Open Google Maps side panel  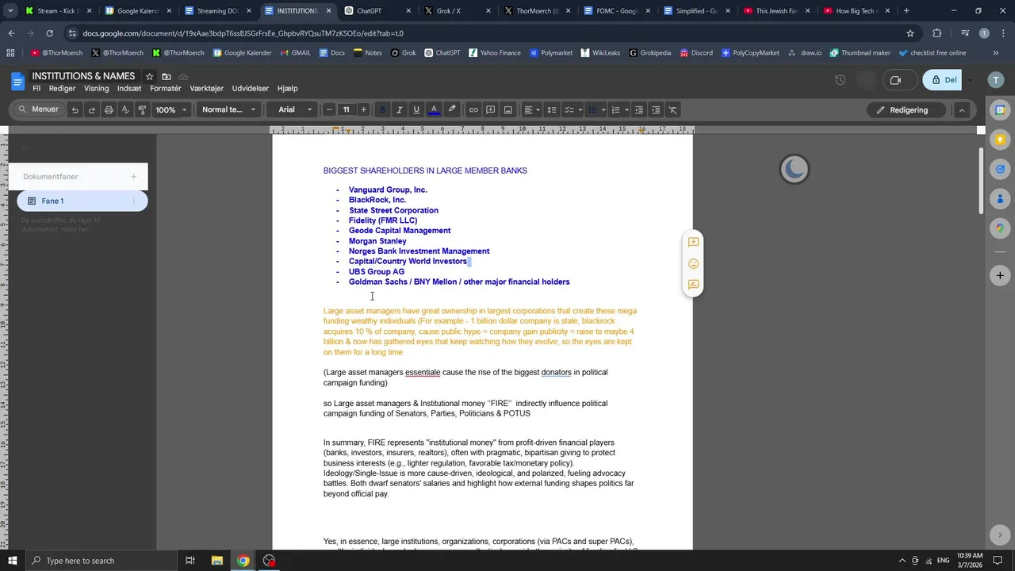[1000, 228]
